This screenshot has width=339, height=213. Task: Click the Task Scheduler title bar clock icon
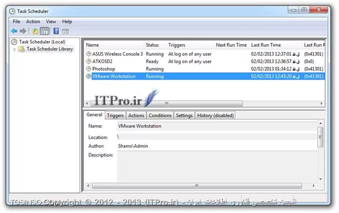tap(12, 11)
